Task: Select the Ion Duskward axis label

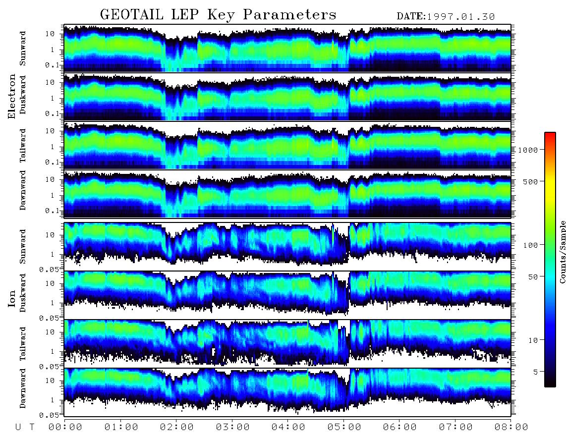Action: pyautogui.click(x=23, y=293)
